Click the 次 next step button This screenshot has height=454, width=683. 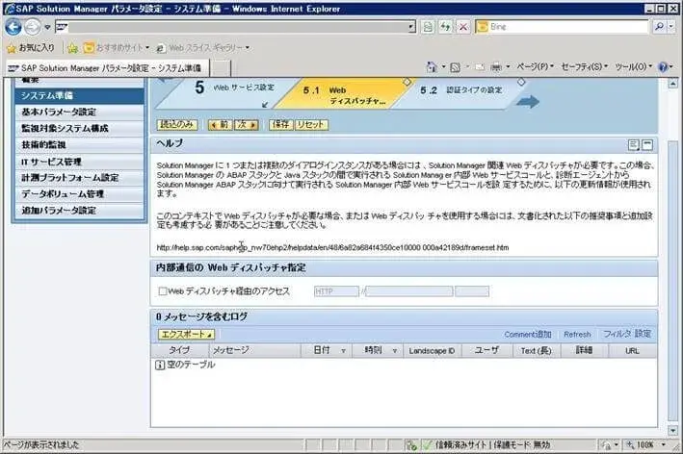point(247,125)
